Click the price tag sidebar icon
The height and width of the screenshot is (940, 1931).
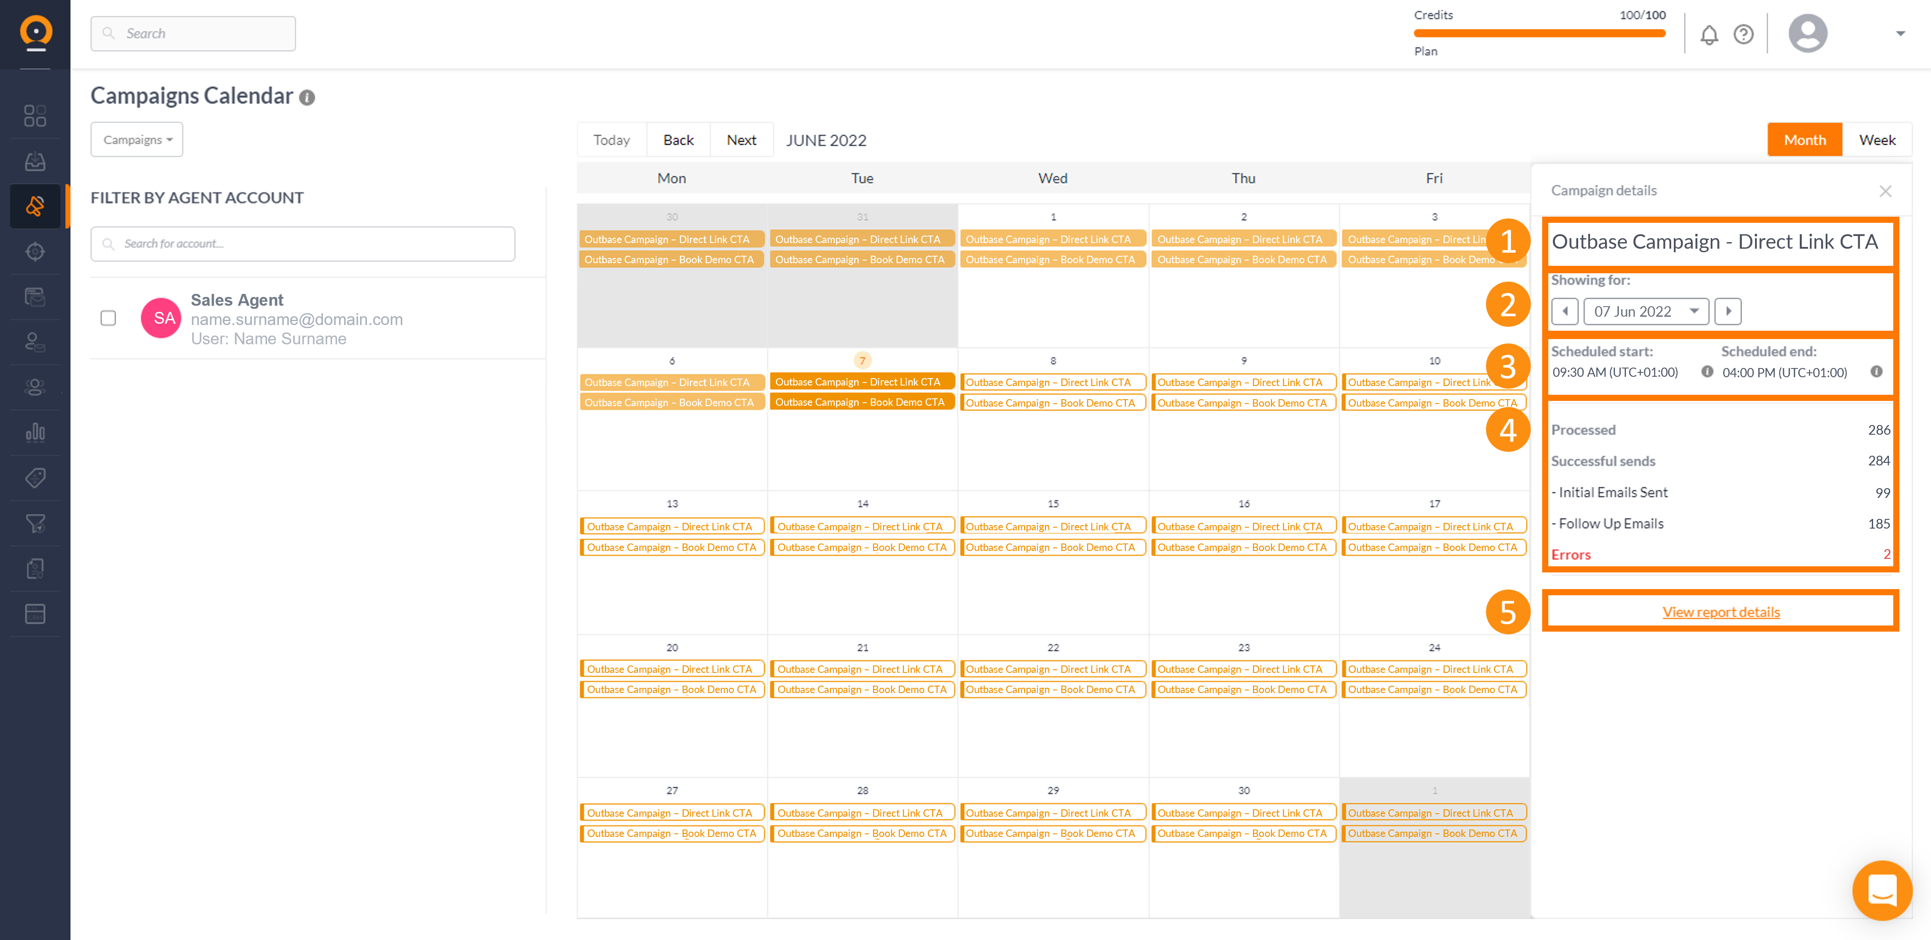point(35,477)
